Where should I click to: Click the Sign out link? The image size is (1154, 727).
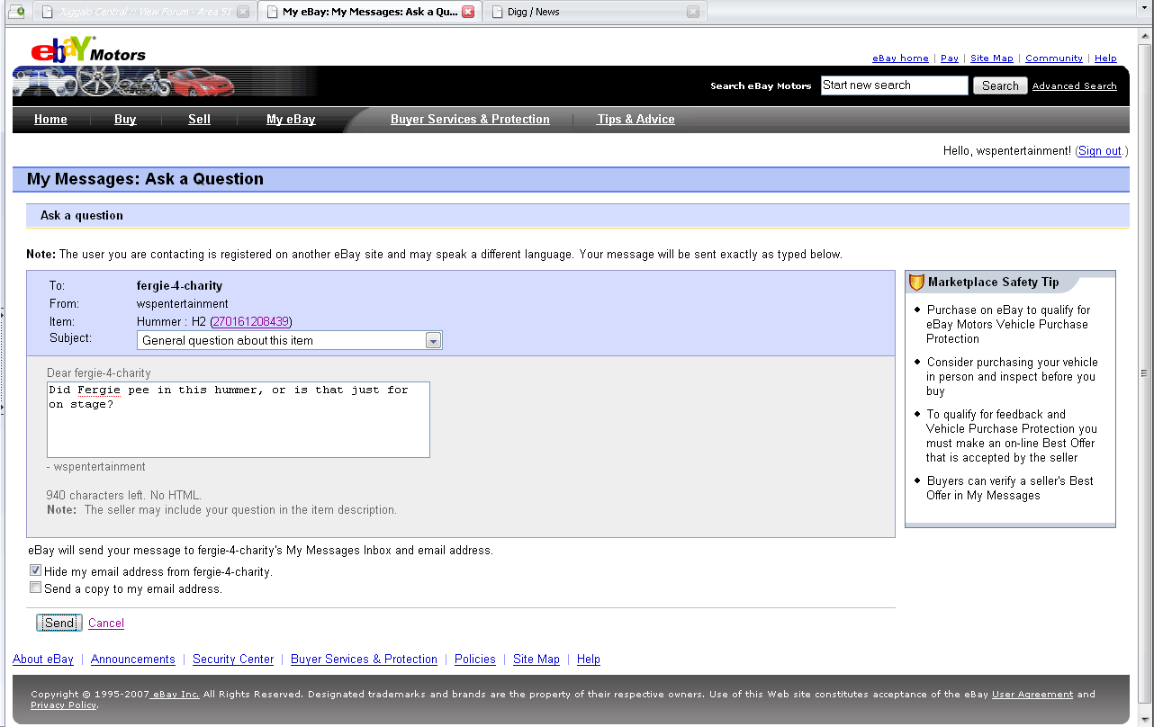1100,151
